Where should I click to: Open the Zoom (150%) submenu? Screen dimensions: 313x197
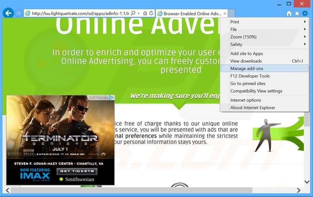[265, 37]
